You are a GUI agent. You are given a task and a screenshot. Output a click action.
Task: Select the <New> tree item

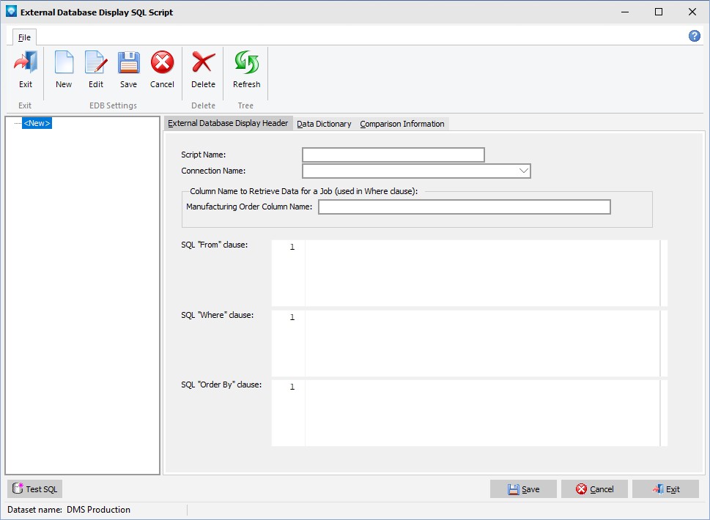point(37,124)
